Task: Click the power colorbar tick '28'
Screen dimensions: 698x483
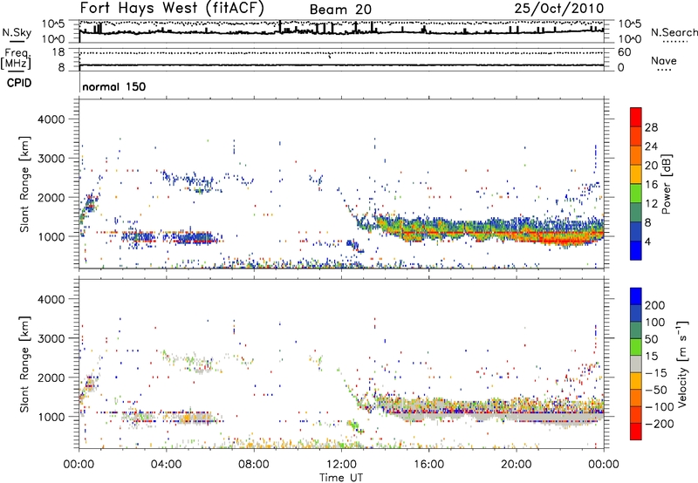Action: tap(651, 127)
